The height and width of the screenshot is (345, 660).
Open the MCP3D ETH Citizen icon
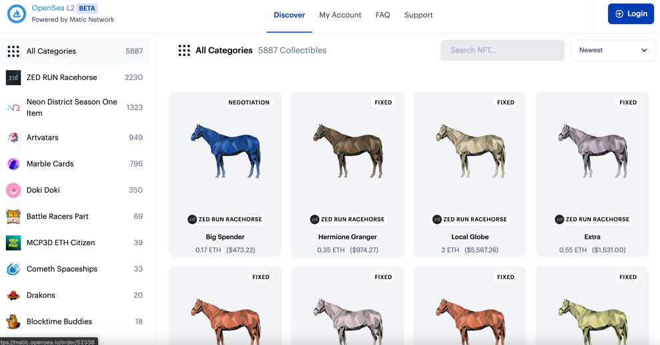(x=13, y=242)
